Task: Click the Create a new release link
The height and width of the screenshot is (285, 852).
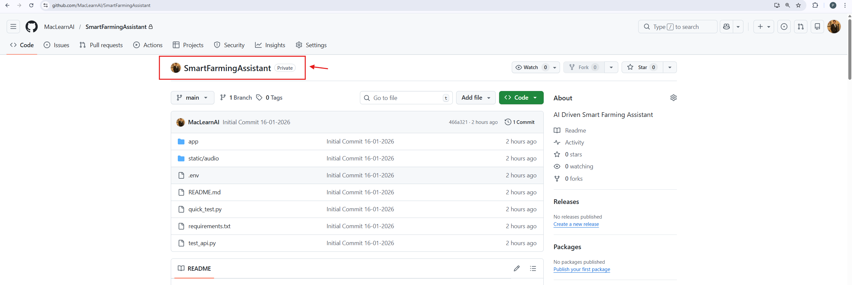Action: coord(576,224)
